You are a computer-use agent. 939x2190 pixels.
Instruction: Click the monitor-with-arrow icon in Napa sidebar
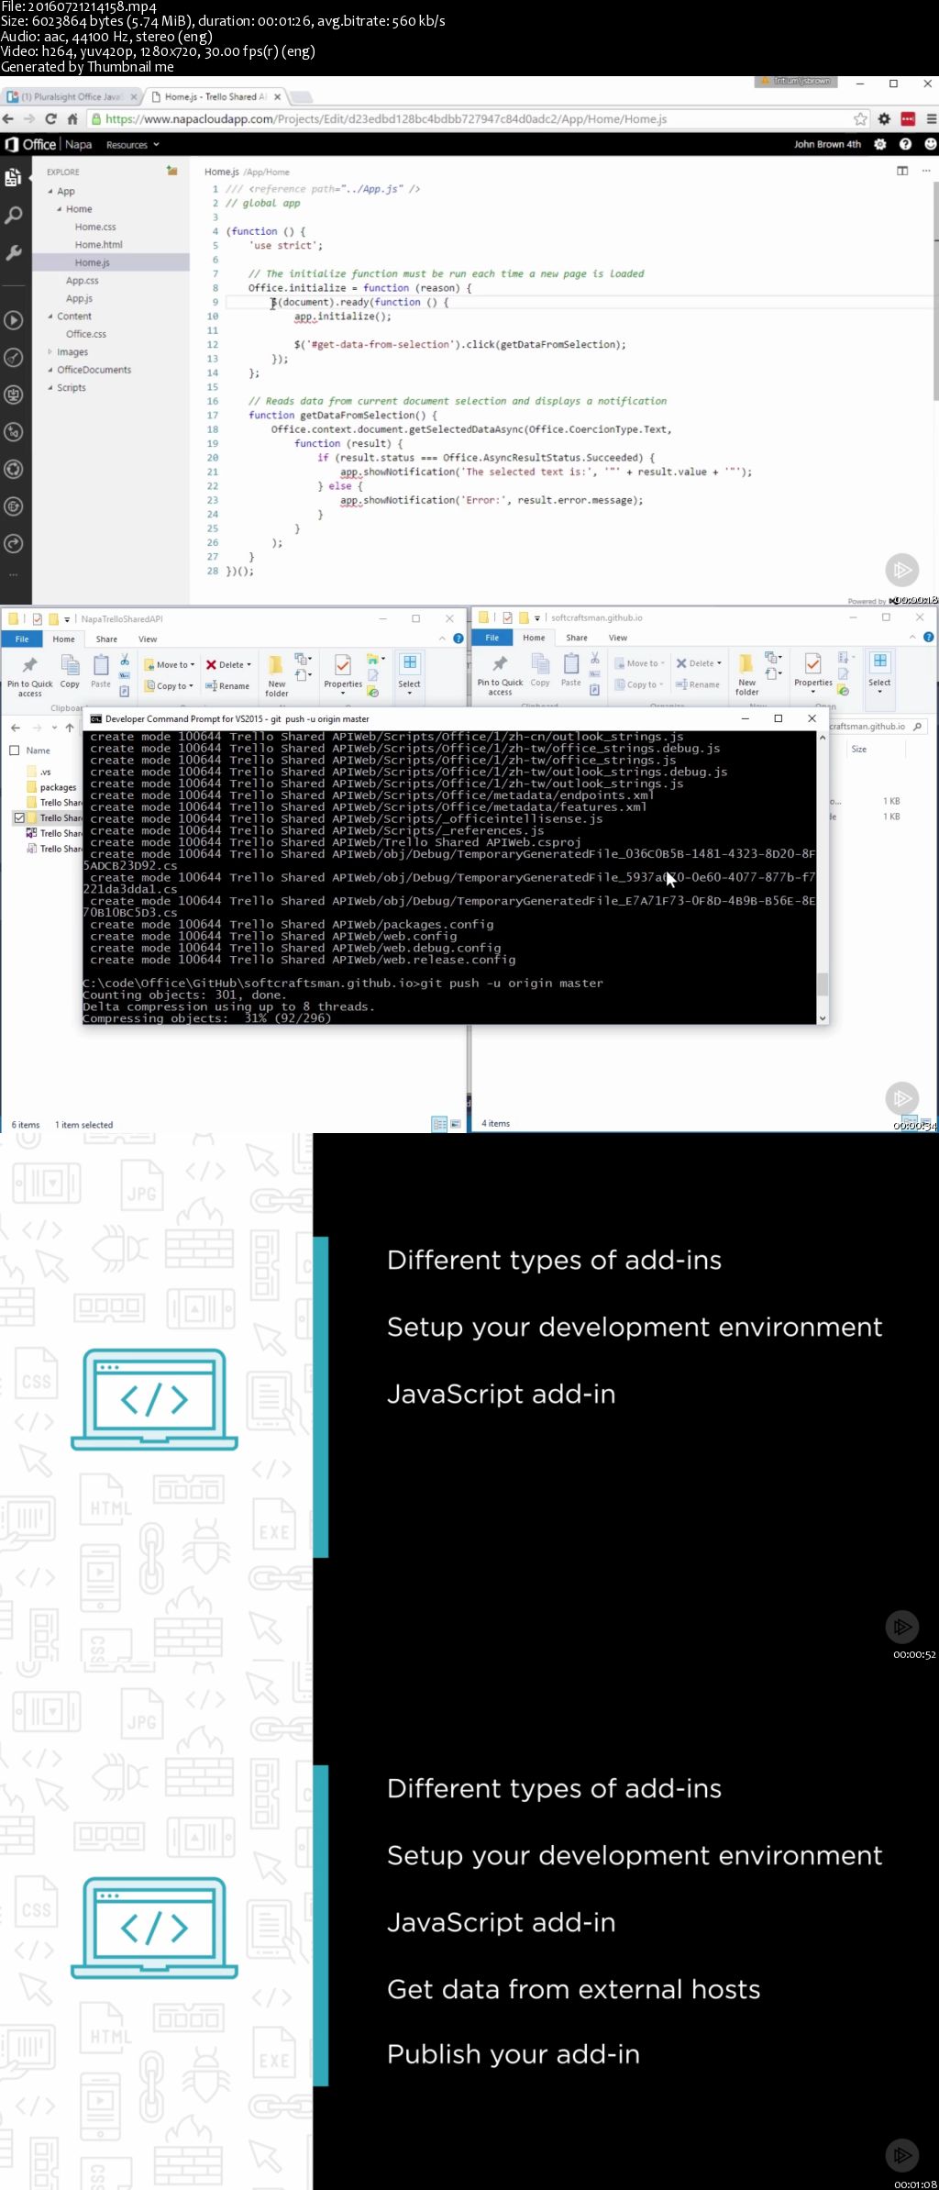coord(14,395)
